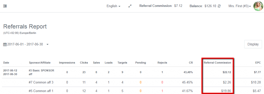Click the Europe/Berlin timezone label
Screen dimensions: 264x94
click(x=28, y=33)
